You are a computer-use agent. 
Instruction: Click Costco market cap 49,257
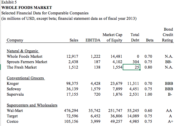pos(116,121)
